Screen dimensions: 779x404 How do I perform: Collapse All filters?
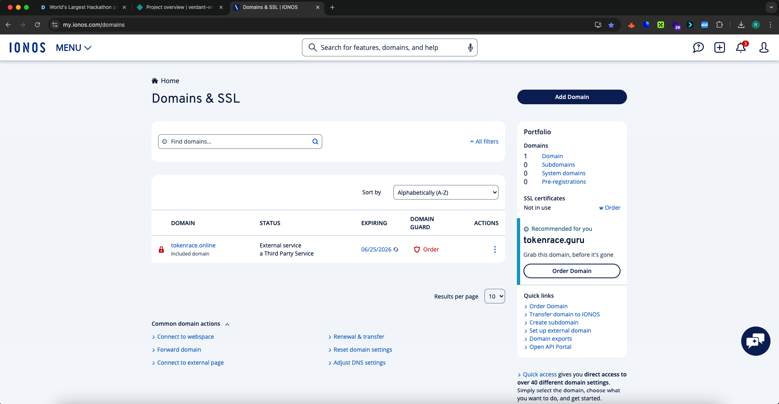pos(484,142)
